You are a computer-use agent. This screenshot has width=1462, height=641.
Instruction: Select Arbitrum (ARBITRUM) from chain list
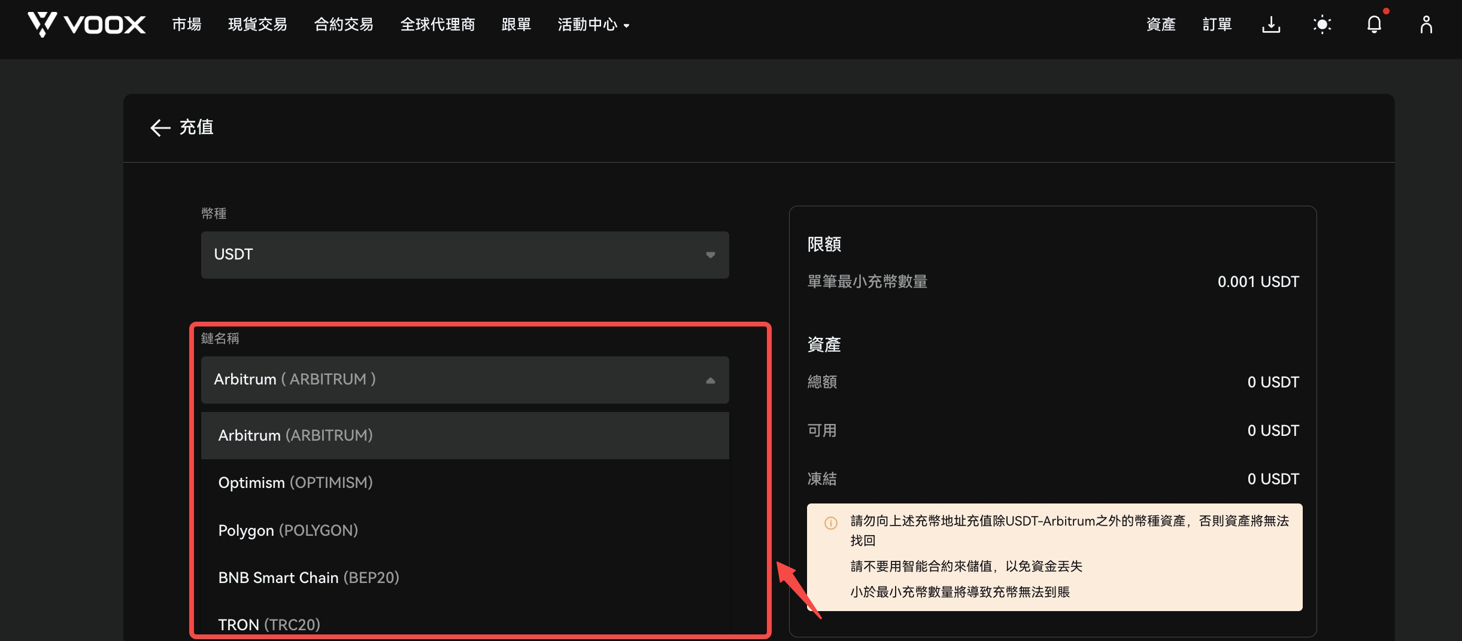[x=465, y=435]
